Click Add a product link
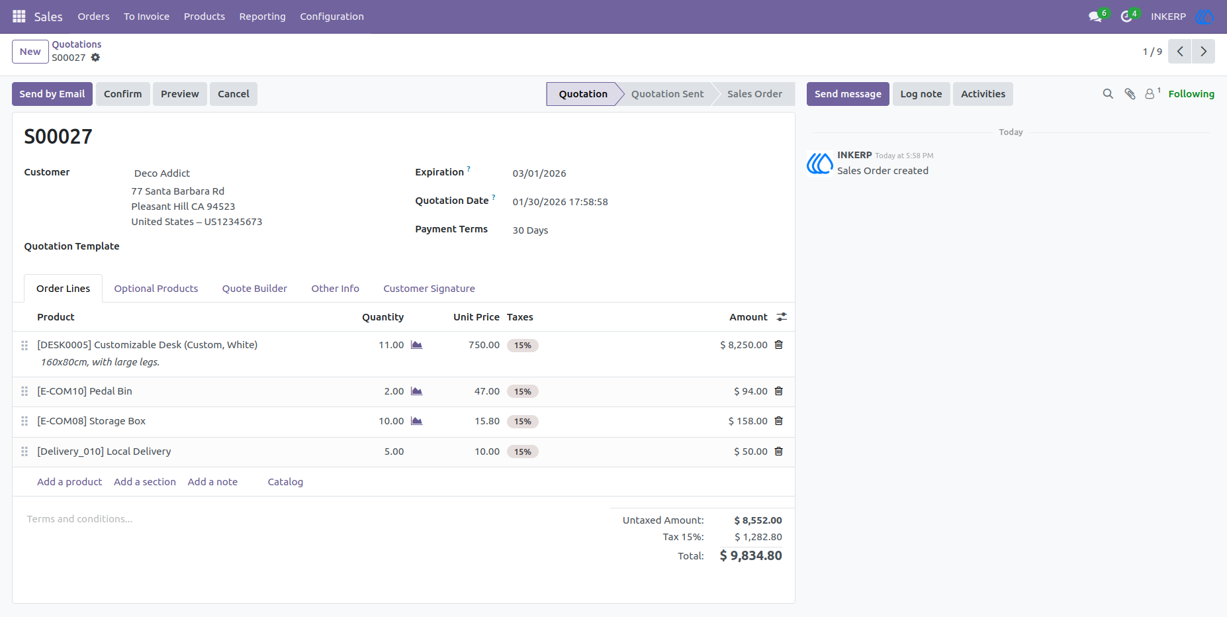This screenshot has height=617, width=1227. [x=69, y=482]
